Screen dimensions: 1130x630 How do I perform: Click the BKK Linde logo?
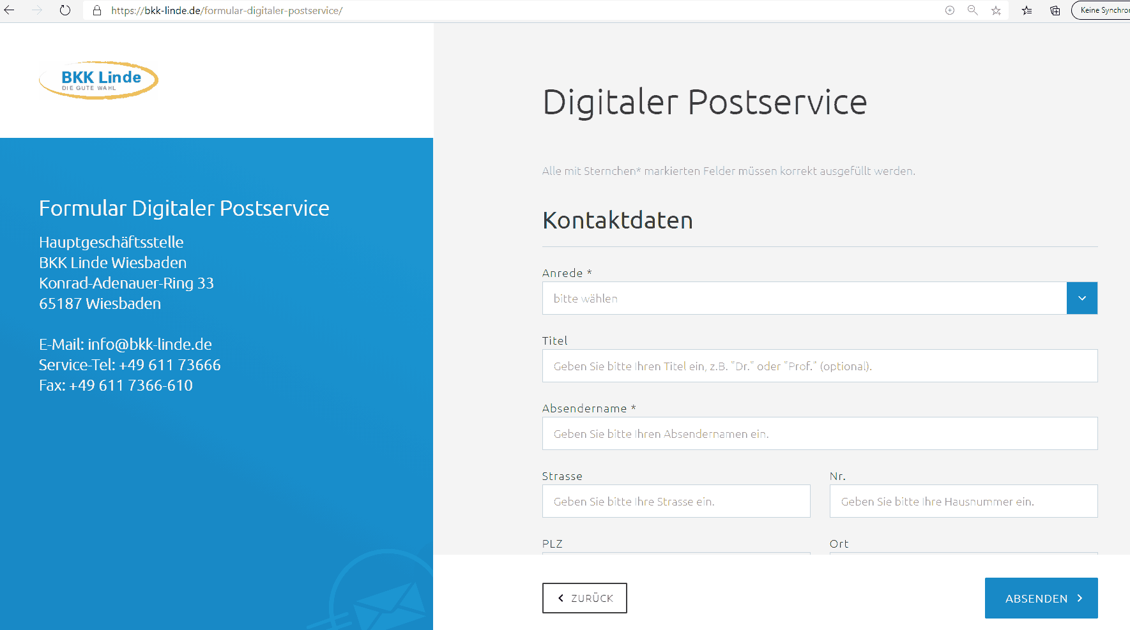pos(99,80)
